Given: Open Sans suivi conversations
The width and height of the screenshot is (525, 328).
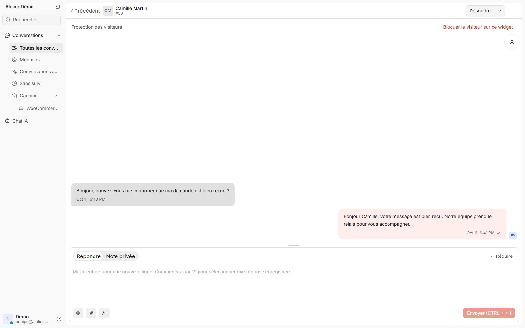Looking at the screenshot, I should pyautogui.click(x=36, y=83).
